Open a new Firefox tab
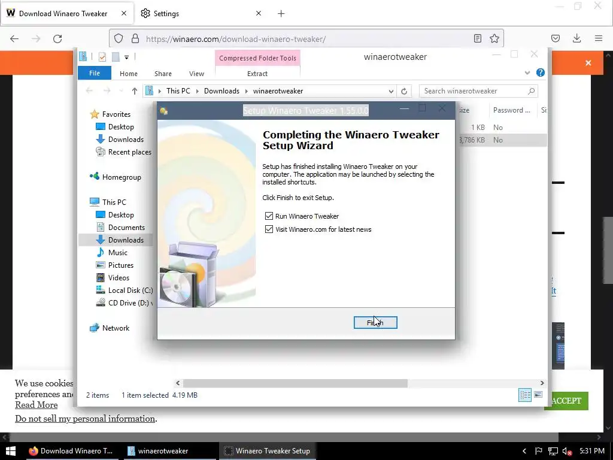The image size is (613, 460). [281, 14]
